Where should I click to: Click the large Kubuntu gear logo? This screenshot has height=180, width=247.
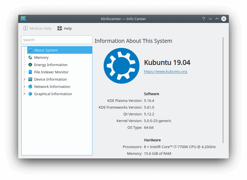click(121, 66)
